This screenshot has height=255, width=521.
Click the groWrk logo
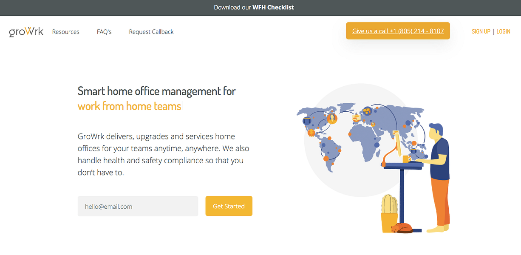click(x=26, y=32)
